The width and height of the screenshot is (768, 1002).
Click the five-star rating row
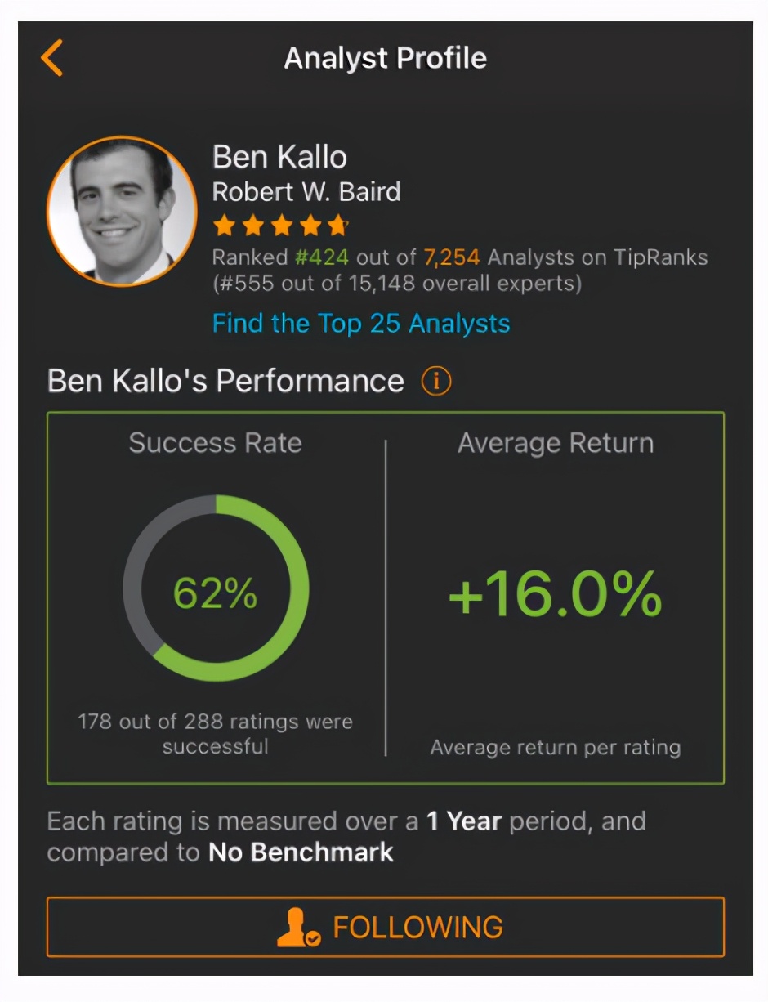point(280,225)
